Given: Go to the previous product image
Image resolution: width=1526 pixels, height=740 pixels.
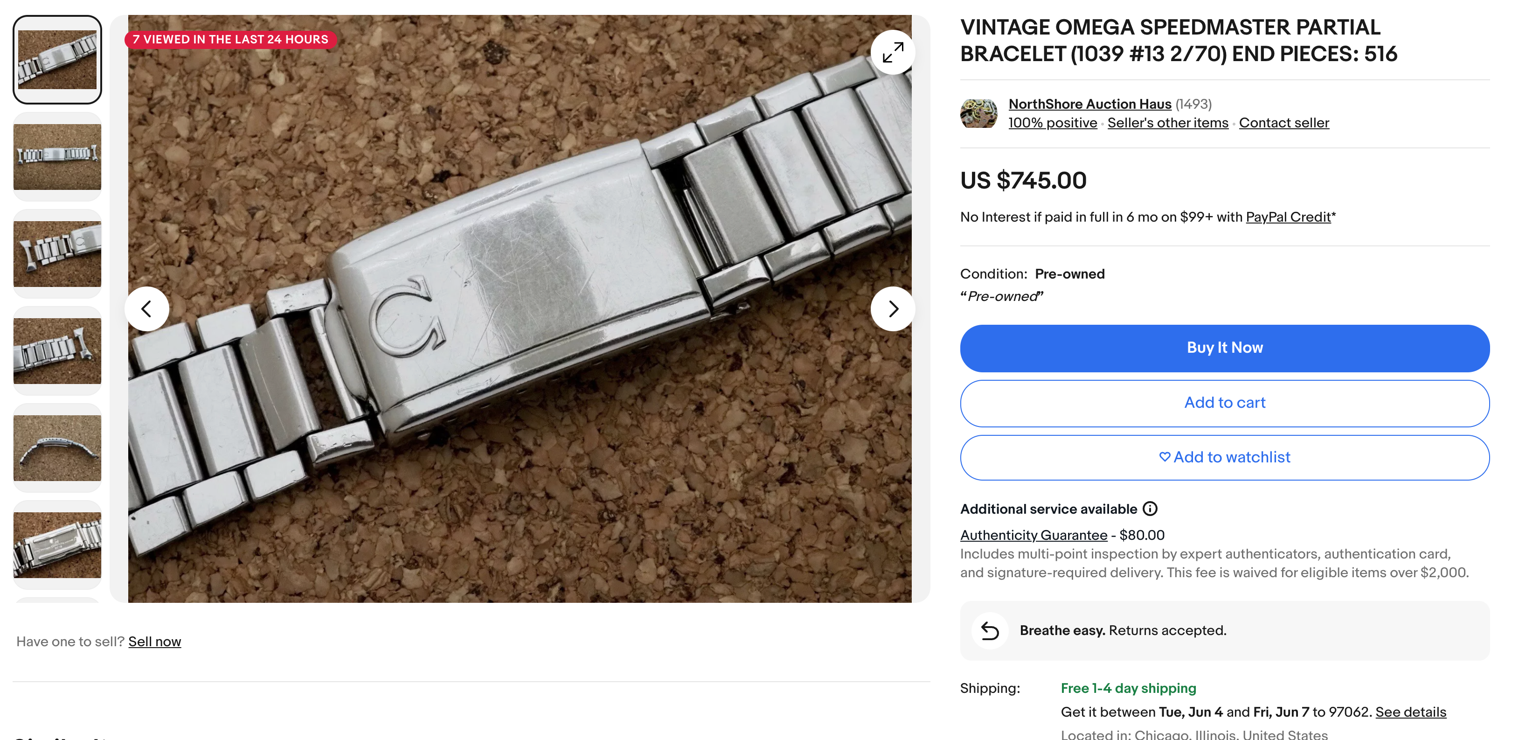Looking at the screenshot, I should coord(146,309).
